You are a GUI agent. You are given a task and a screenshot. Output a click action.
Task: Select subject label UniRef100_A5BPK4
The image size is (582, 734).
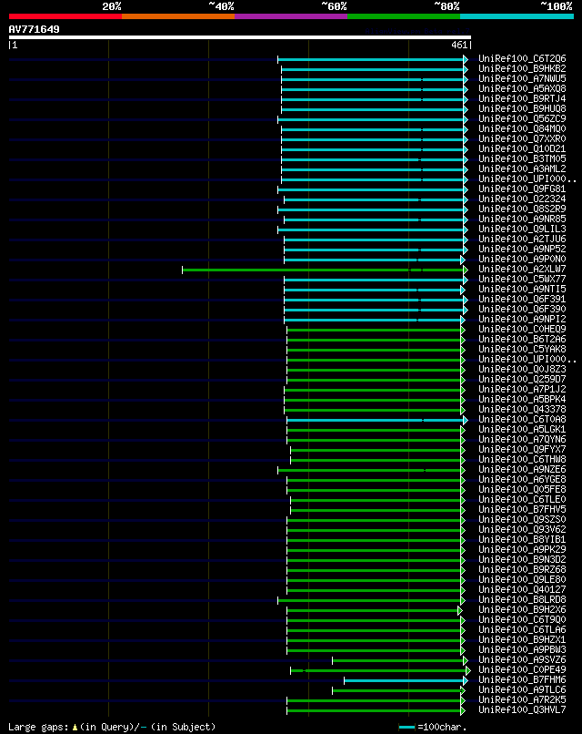(522, 399)
